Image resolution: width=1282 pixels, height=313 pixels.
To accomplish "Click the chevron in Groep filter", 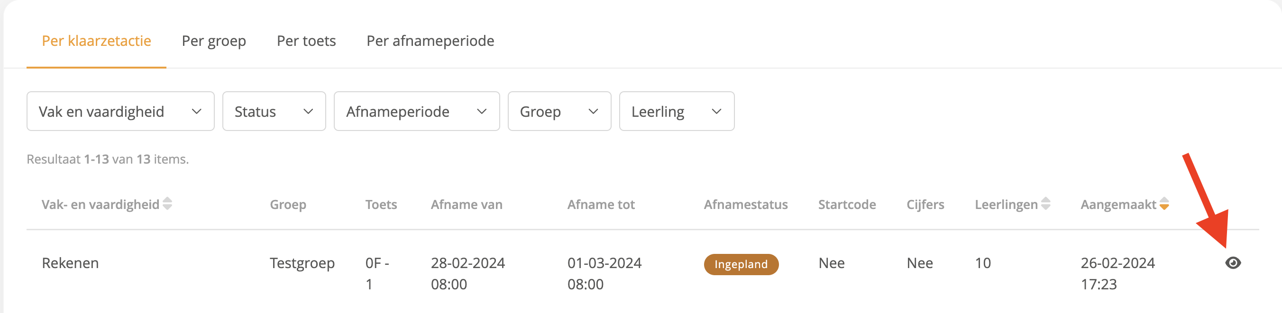I will (593, 112).
